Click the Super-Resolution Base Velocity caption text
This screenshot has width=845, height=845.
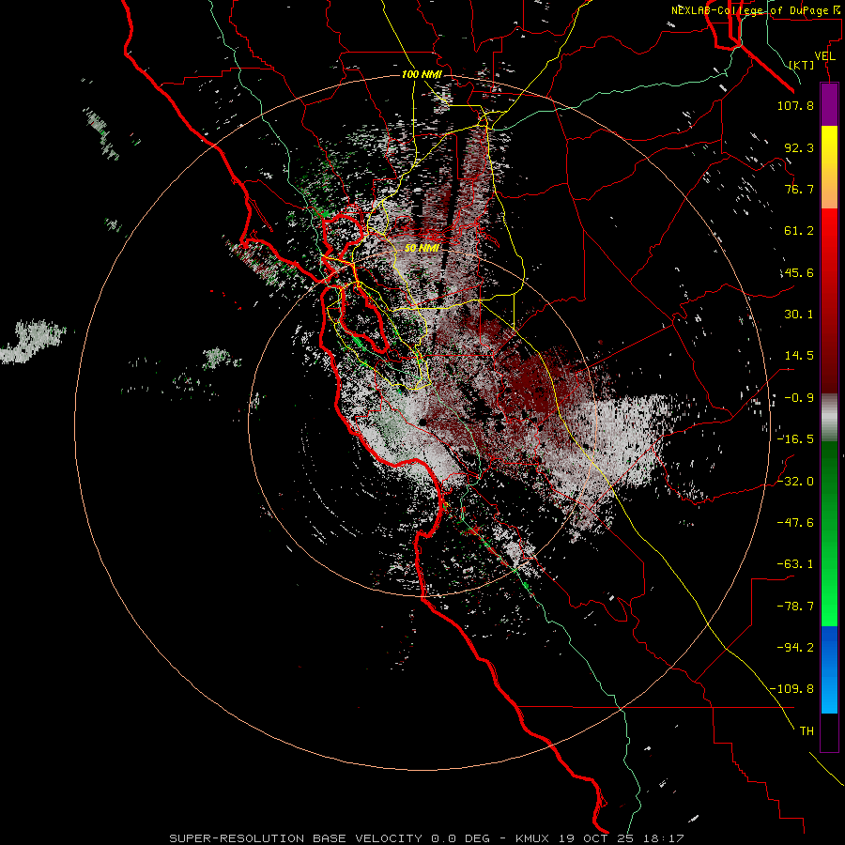pyautogui.click(x=426, y=838)
